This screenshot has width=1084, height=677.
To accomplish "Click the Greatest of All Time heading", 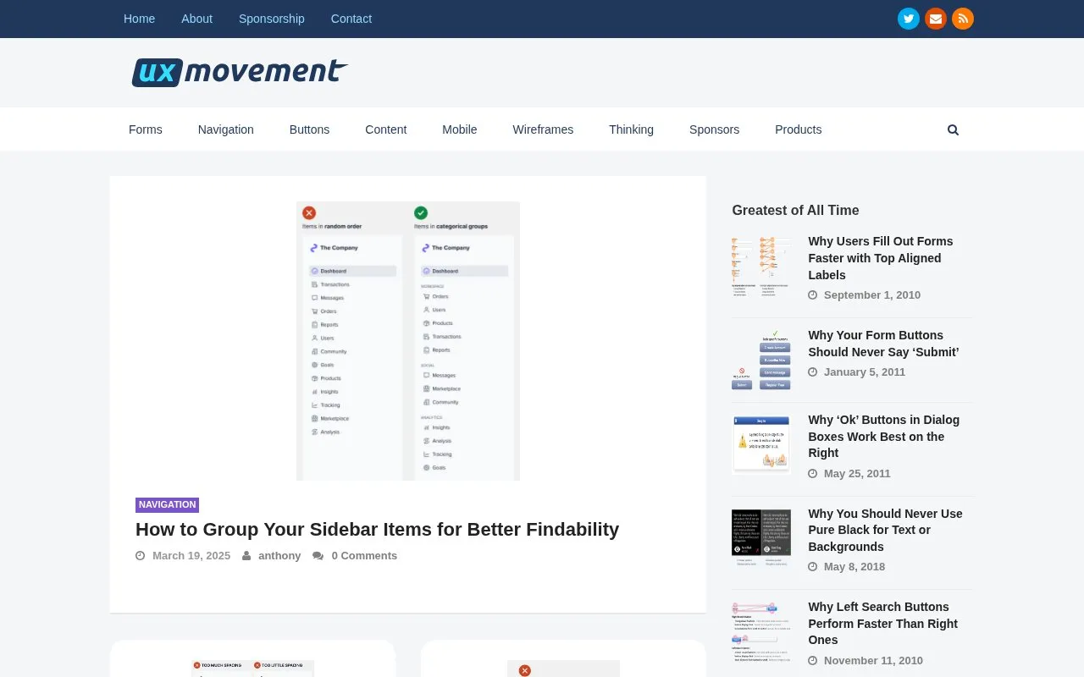I will (x=795, y=211).
